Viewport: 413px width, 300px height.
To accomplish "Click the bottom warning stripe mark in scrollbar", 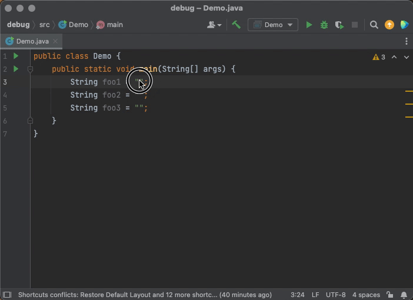I will [x=409, y=116].
